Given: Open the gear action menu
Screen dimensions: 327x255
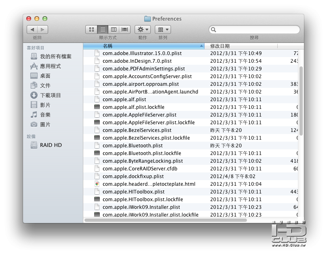Looking at the screenshot, I should pyautogui.click(x=143, y=30).
